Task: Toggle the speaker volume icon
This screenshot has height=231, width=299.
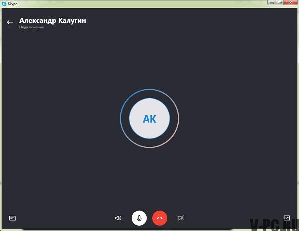Action: 118,218
